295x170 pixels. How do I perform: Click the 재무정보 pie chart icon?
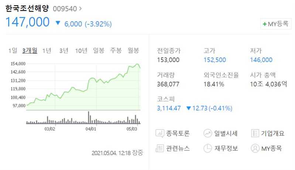(x=207, y=149)
